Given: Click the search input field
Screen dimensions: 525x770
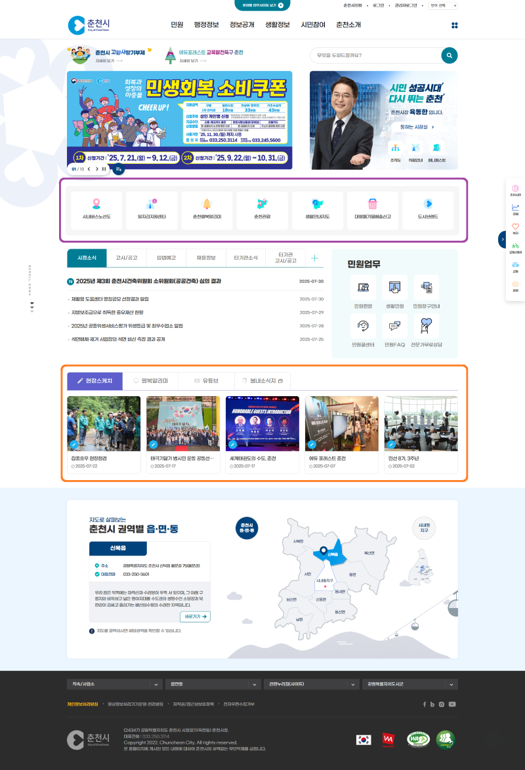Looking at the screenshot, I should pos(374,55).
